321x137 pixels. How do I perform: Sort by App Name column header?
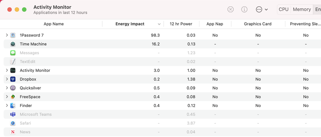coord(54,24)
